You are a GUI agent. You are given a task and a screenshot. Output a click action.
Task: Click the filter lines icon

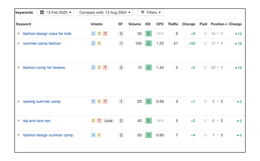[x=143, y=12]
